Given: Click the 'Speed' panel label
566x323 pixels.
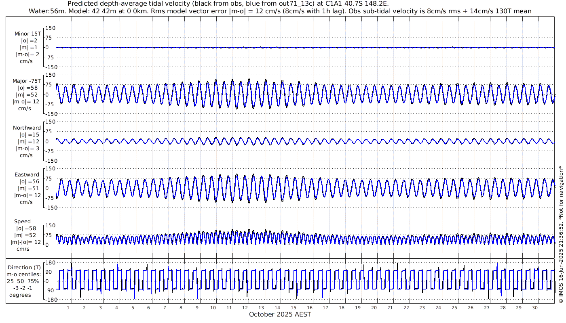Looking at the screenshot, I should tap(22, 222).
